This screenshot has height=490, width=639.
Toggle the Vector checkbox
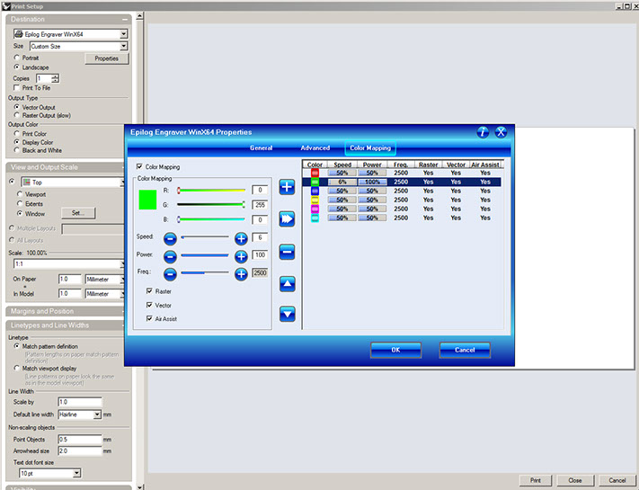tap(149, 305)
